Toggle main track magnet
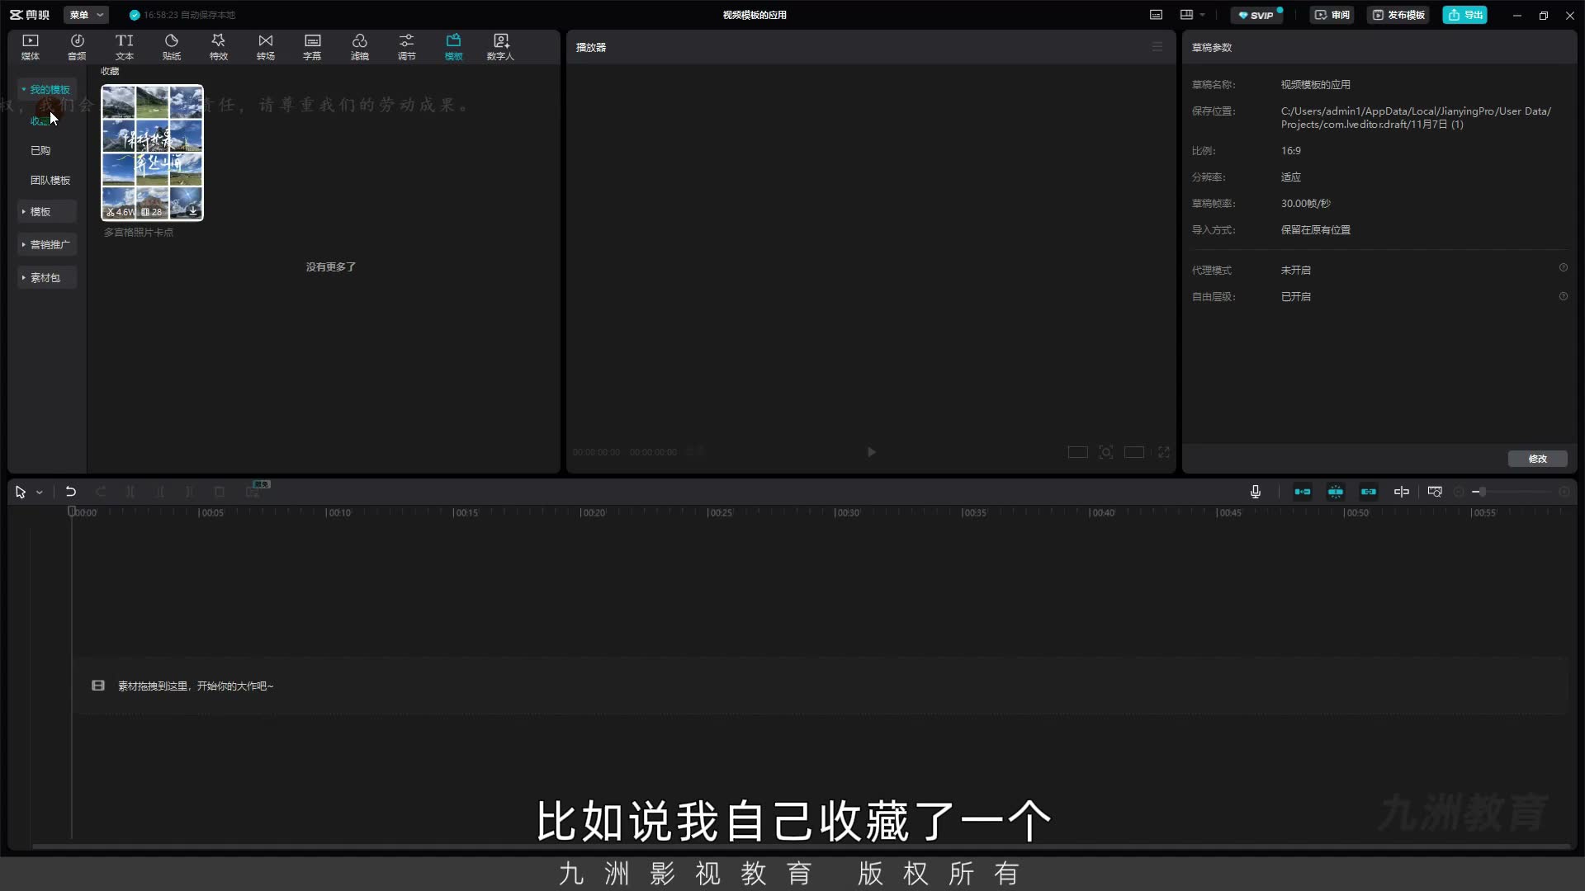 (x=1303, y=493)
